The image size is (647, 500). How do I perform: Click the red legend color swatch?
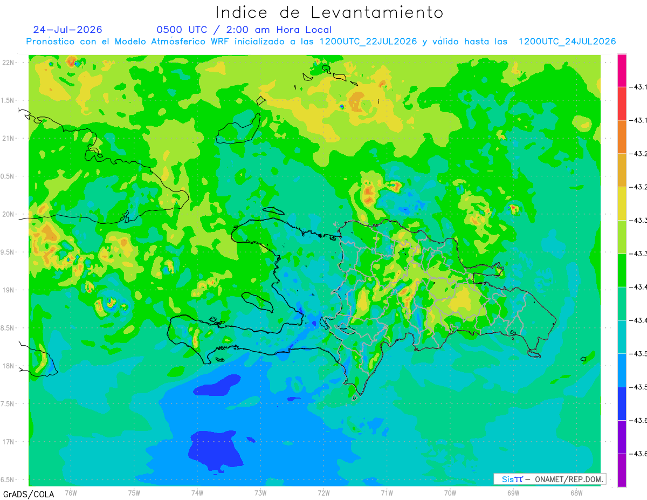click(x=622, y=104)
